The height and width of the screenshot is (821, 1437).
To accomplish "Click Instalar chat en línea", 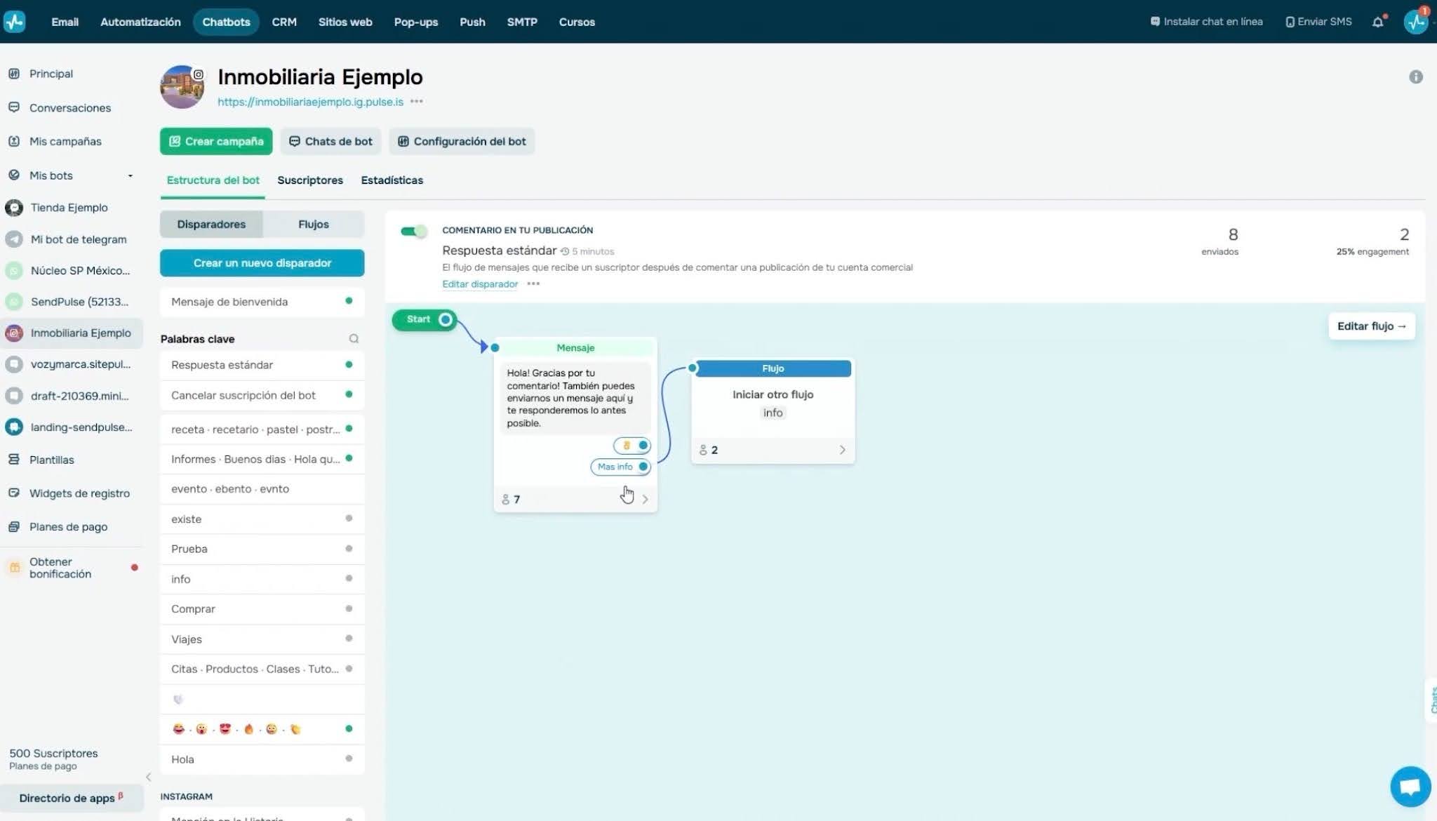I will 1206,22.
